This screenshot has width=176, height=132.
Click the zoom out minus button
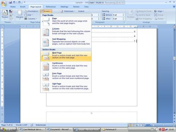[x=154, y=125]
